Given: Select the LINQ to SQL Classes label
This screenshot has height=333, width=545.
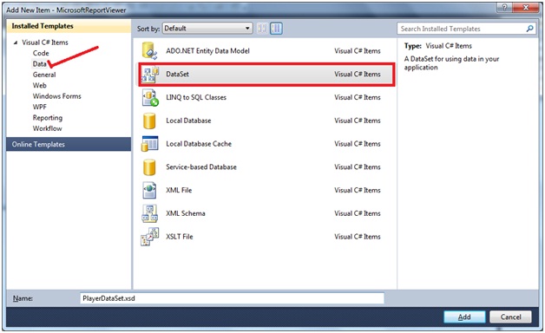Looking at the screenshot, I should [196, 98].
